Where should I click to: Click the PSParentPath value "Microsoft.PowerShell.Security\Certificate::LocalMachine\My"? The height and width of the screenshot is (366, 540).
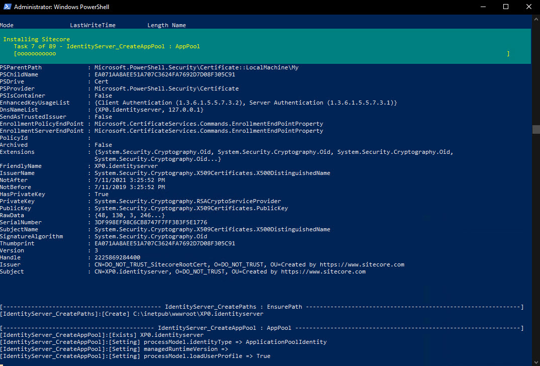197,67
